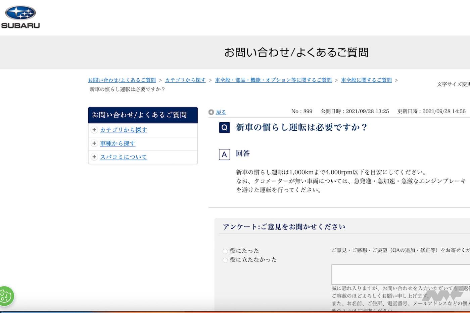The width and height of the screenshot is (470, 313).
Task: Open the cookie settings icon
Action: 6,296
